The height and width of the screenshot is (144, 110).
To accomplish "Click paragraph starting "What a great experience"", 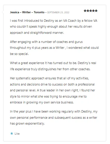I will [x=53, y=66].
